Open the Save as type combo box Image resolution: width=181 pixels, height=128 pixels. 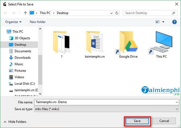107,109
